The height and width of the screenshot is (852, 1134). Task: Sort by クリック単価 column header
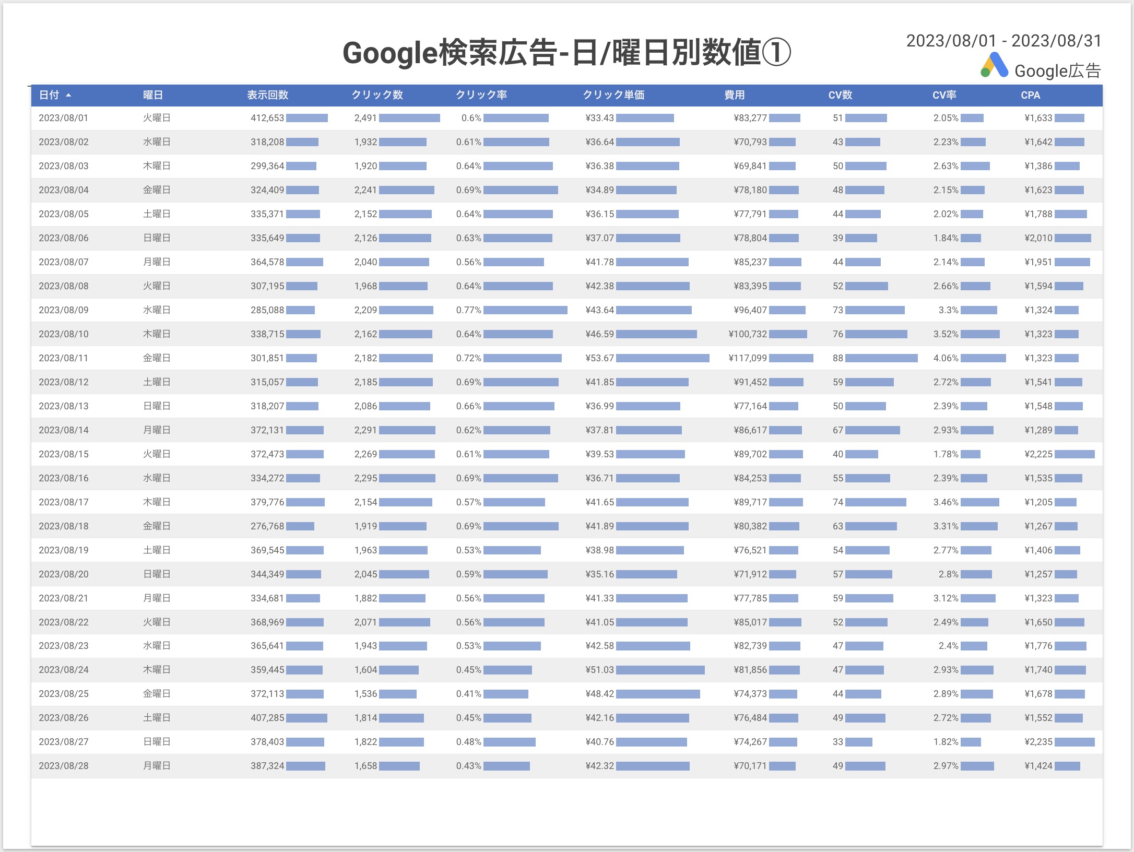(x=613, y=95)
